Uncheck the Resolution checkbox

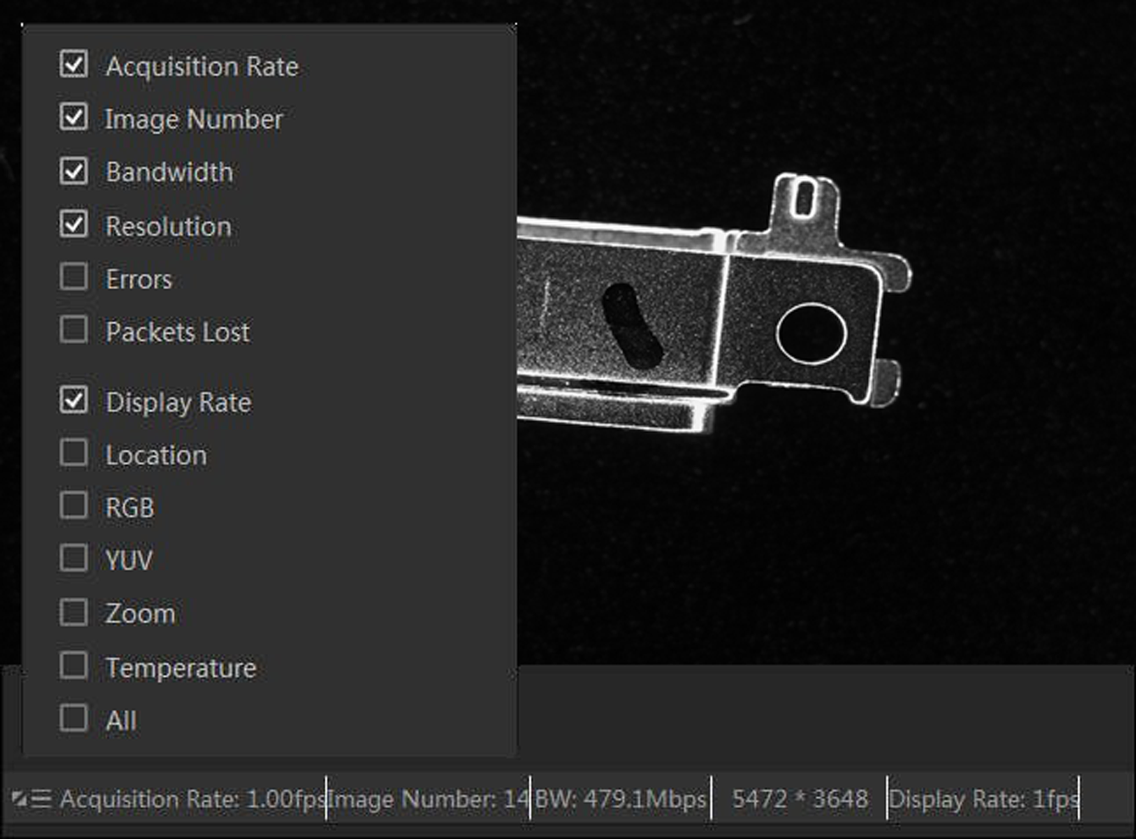point(74,224)
